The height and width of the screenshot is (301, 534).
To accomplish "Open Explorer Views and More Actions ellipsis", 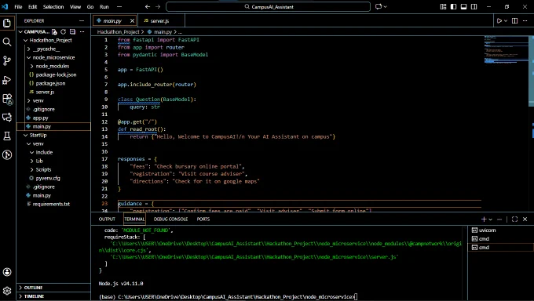I will pos(82,31).
